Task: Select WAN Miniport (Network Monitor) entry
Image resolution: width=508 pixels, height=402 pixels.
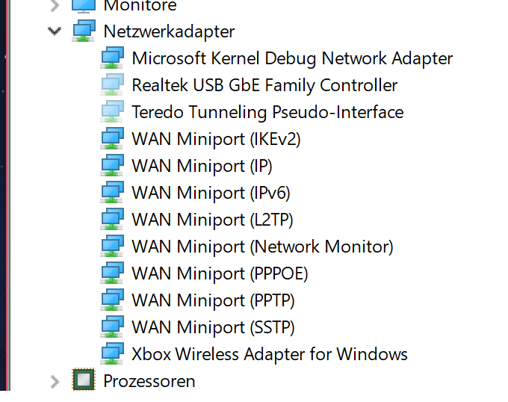Action: pyautogui.click(x=262, y=247)
